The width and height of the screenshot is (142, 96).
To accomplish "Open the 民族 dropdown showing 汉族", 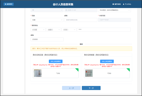I will [x=47, y=20].
